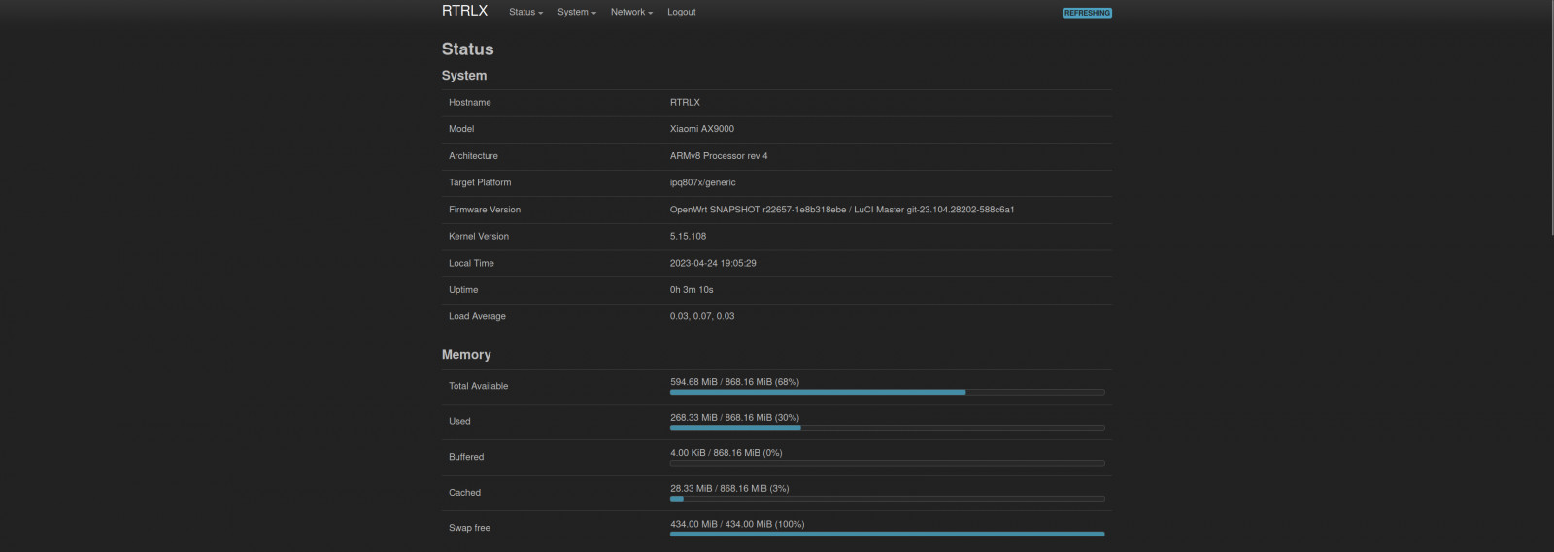Click the Memory section heading
This screenshot has height=552, width=1554.
coord(466,355)
